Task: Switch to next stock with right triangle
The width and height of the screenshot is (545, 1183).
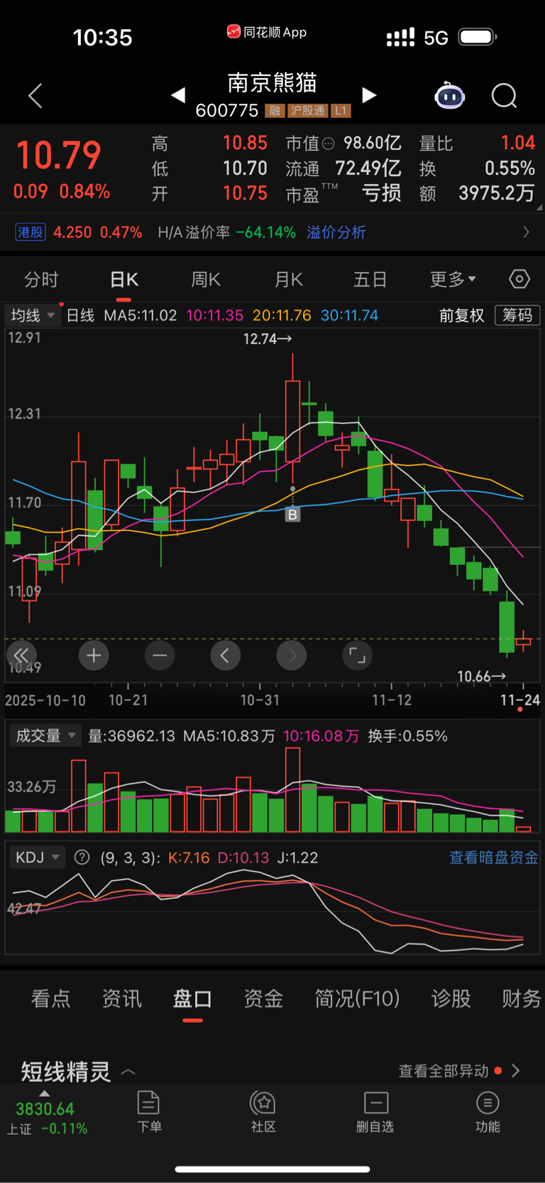Action: tap(369, 95)
